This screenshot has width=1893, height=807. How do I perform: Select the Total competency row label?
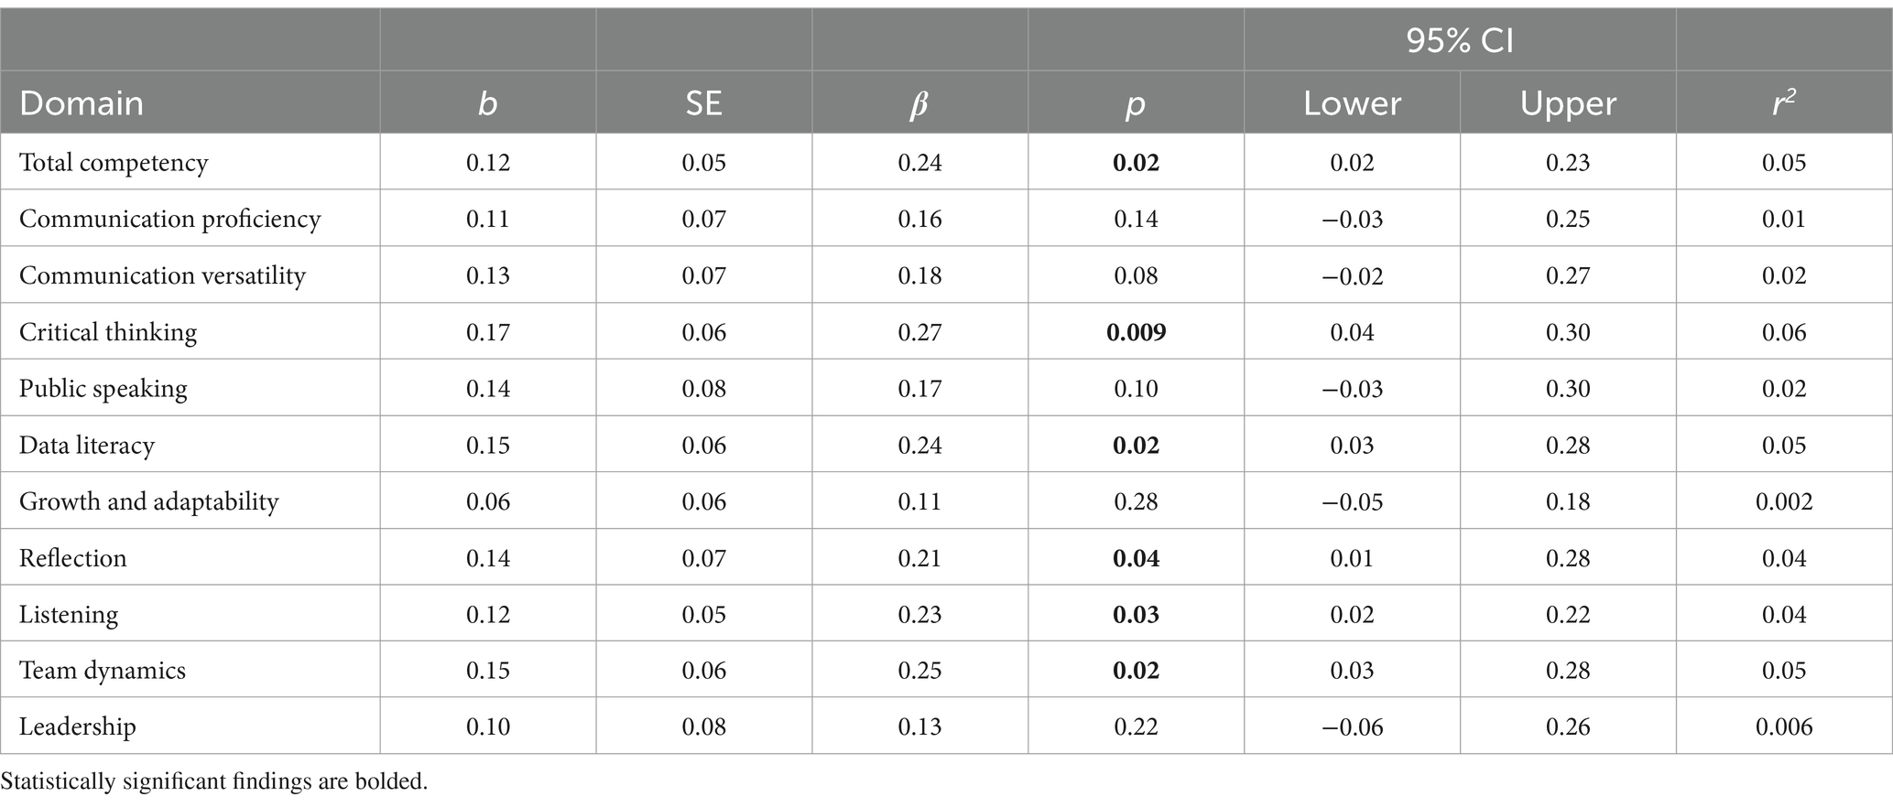tap(114, 162)
